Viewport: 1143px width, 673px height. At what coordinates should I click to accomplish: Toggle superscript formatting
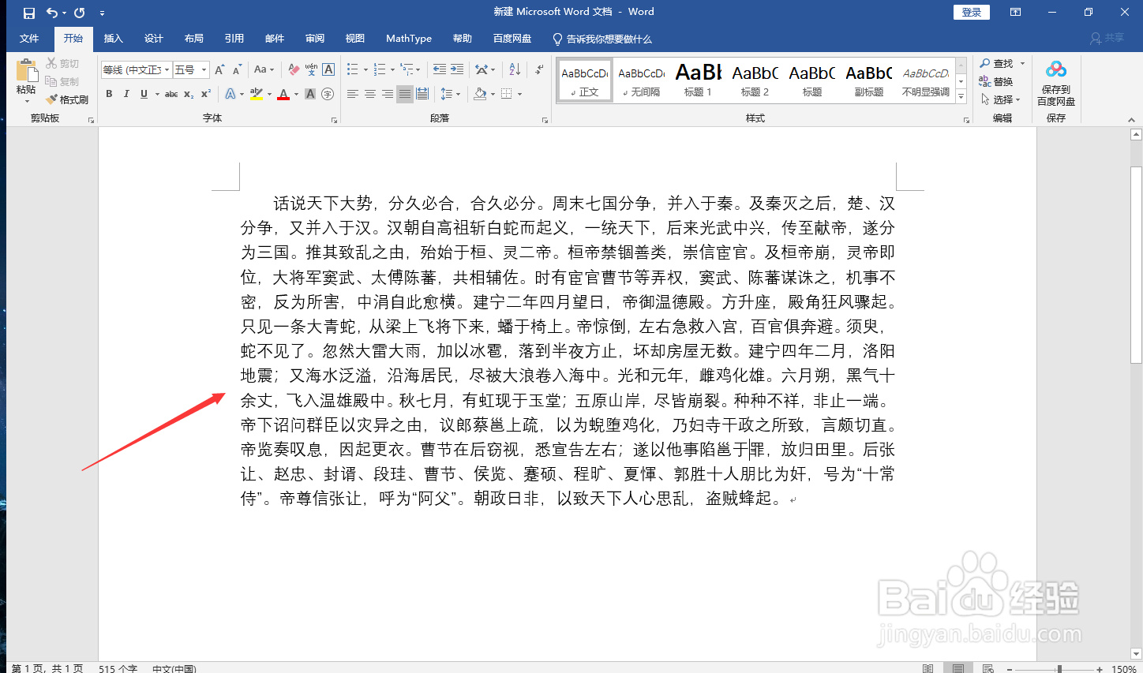point(206,94)
